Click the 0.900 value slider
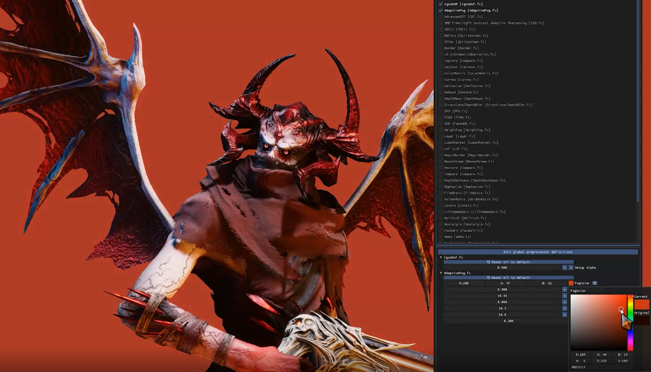 coord(502,289)
